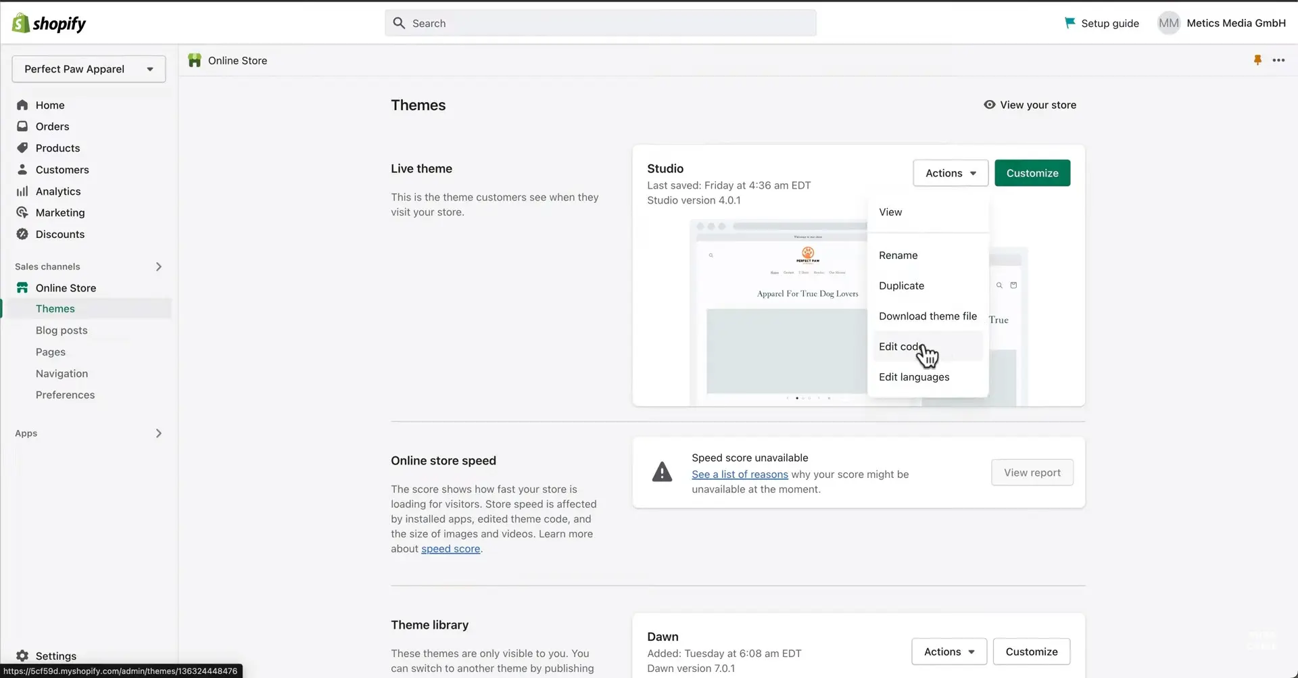This screenshot has height=678, width=1298.
Task: Open the Dawn theme Actions dropdown
Action: pyautogui.click(x=949, y=652)
